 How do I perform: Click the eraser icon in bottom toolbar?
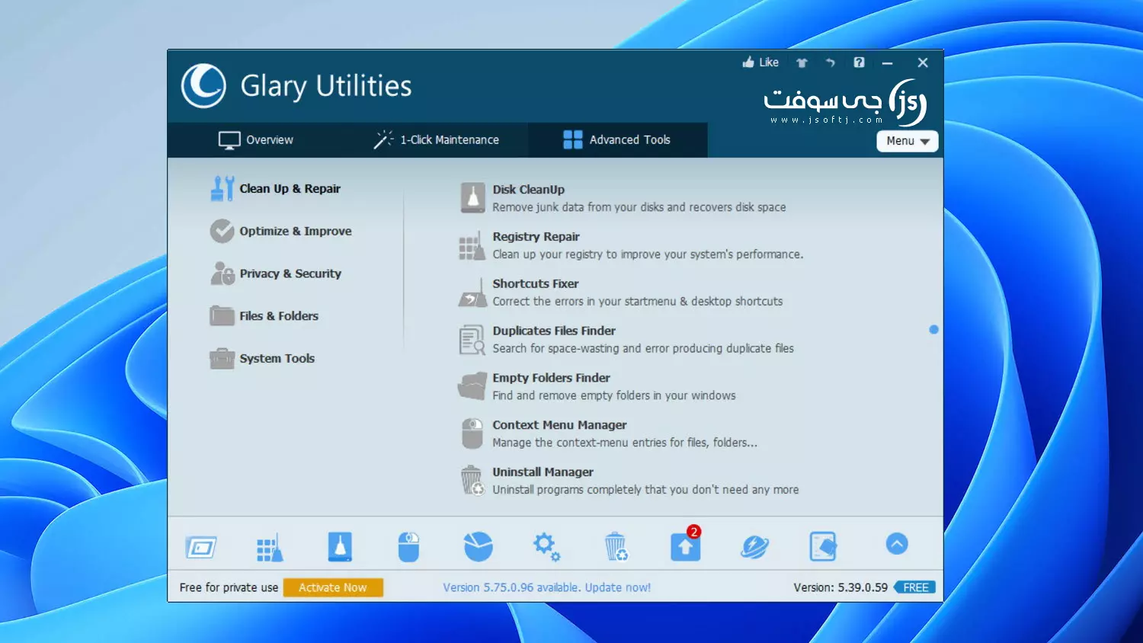(823, 546)
